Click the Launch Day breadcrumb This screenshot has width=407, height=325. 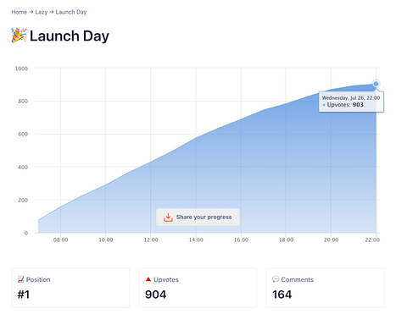coord(71,12)
